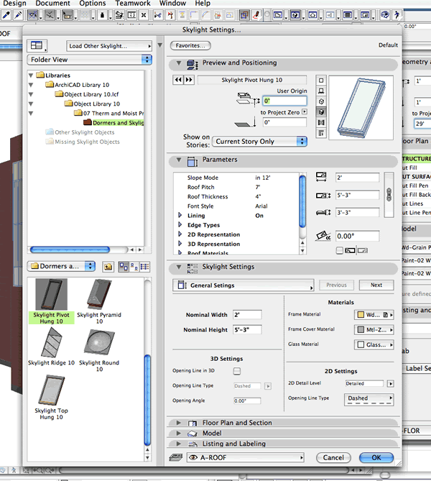Image resolution: width=431 pixels, height=481 pixels.
Task: Expand the Floor Plan and Section panel
Action: [237, 423]
